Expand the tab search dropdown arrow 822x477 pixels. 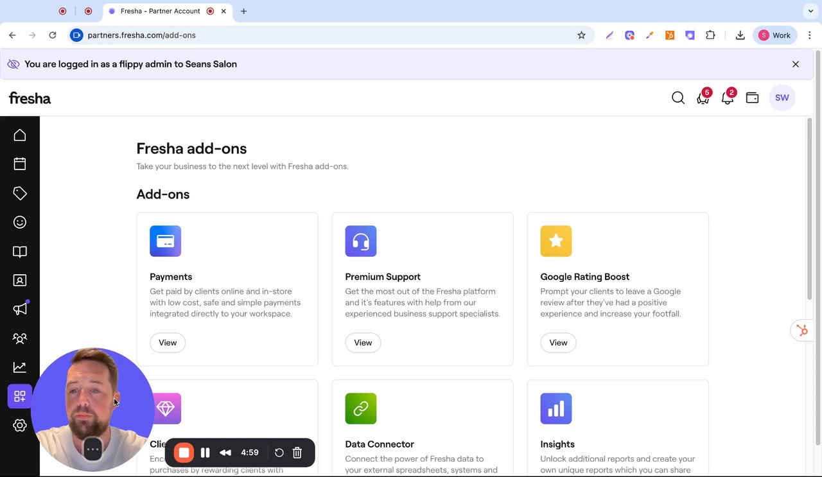pos(810,11)
